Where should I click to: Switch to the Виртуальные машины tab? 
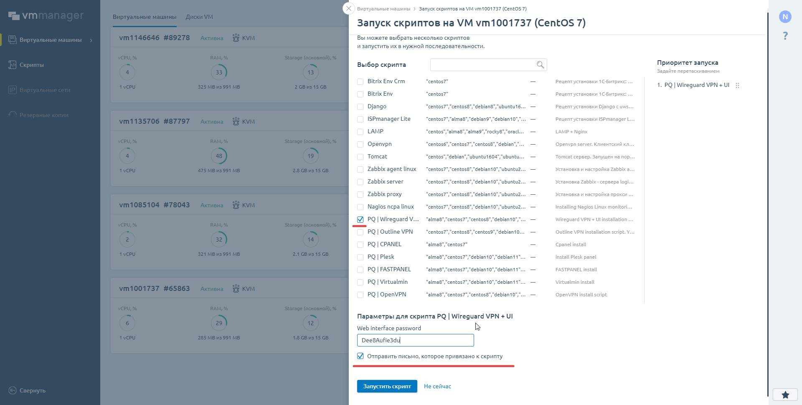(x=145, y=17)
